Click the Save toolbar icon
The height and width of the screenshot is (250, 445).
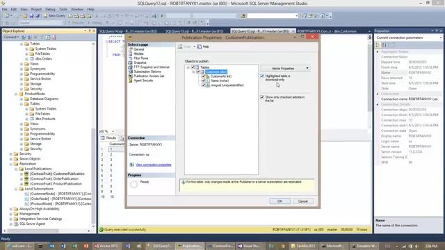[31, 16]
